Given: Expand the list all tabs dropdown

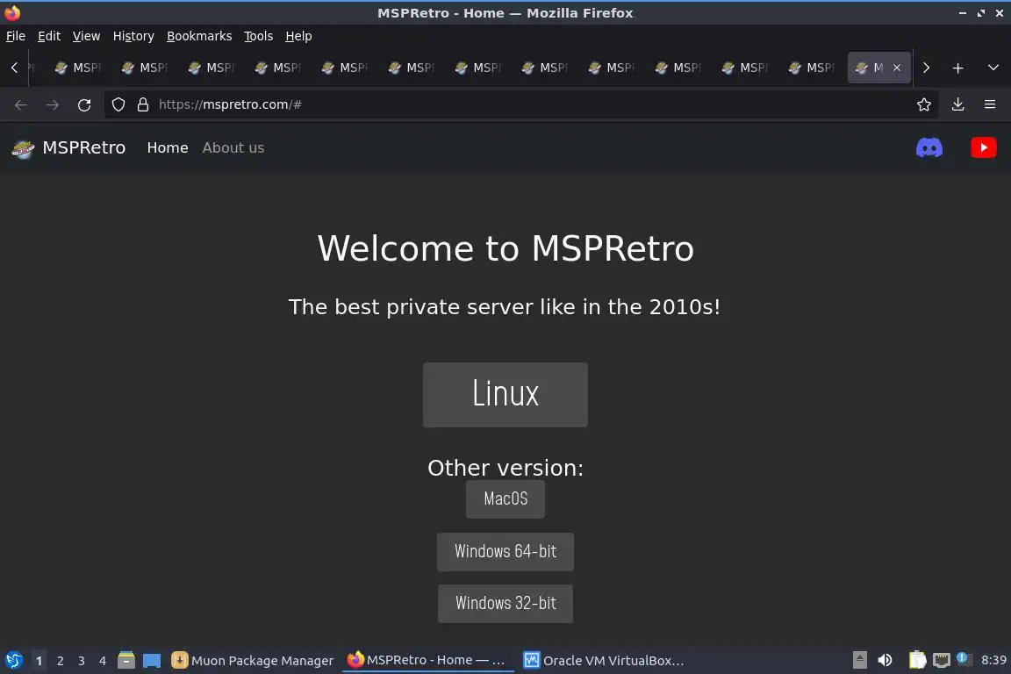Looking at the screenshot, I should pos(993,68).
